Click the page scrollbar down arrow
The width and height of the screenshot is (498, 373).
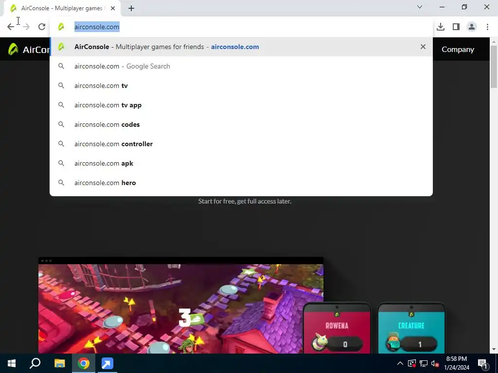[x=494, y=349]
